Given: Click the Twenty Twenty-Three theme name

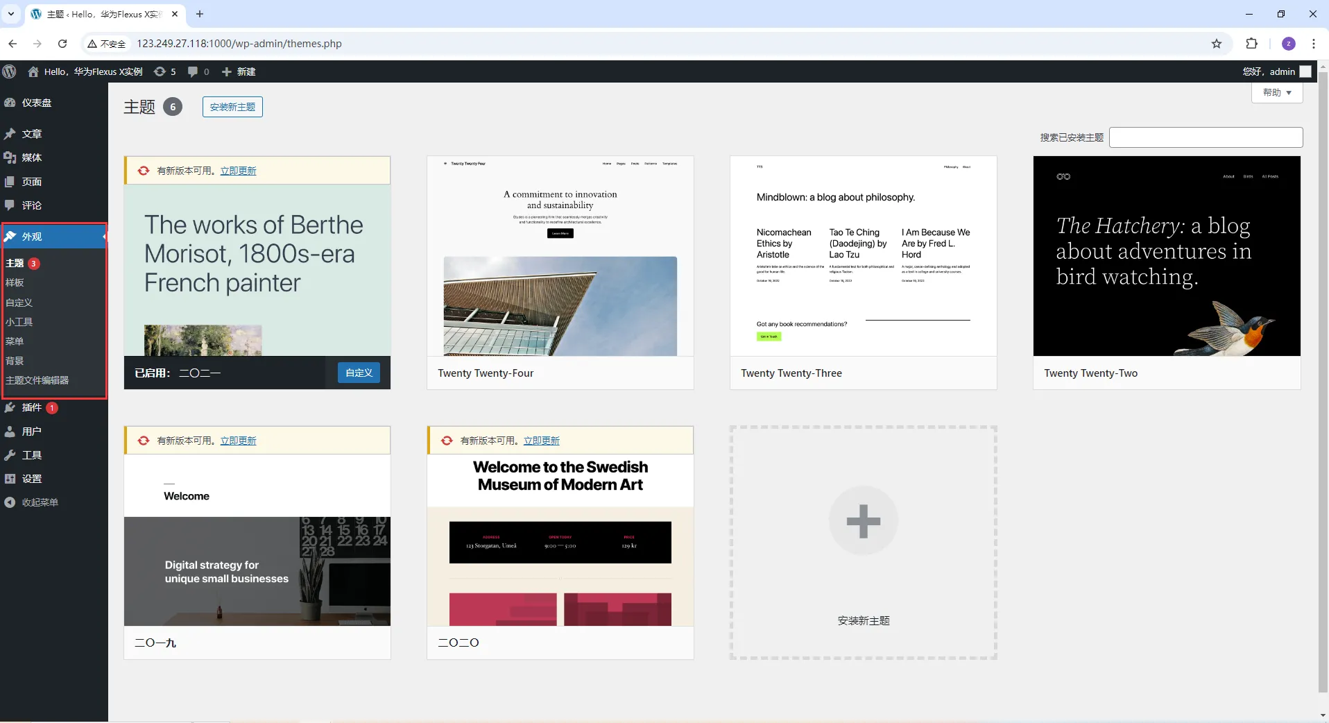Looking at the screenshot, I should point(791,373).
